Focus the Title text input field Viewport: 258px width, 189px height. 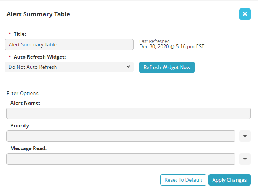pyautogui.click(x=69, y=44)
